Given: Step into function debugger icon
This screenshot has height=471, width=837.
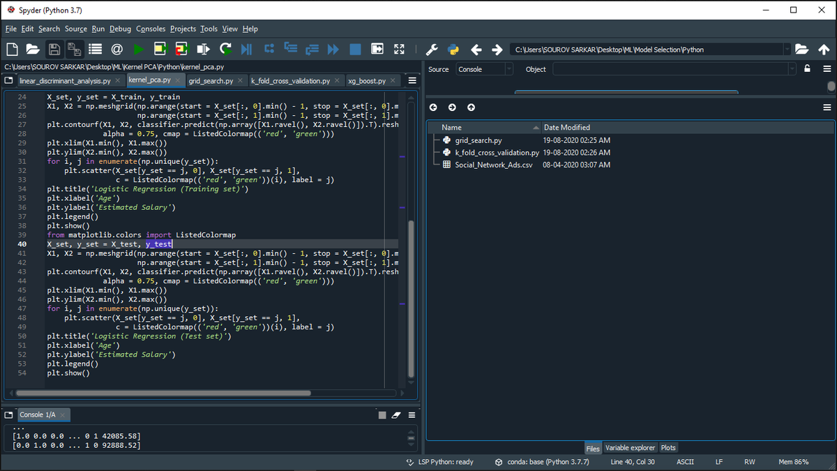Looking at the screenshot, I should pyautogui.click(x=290, y=50).
